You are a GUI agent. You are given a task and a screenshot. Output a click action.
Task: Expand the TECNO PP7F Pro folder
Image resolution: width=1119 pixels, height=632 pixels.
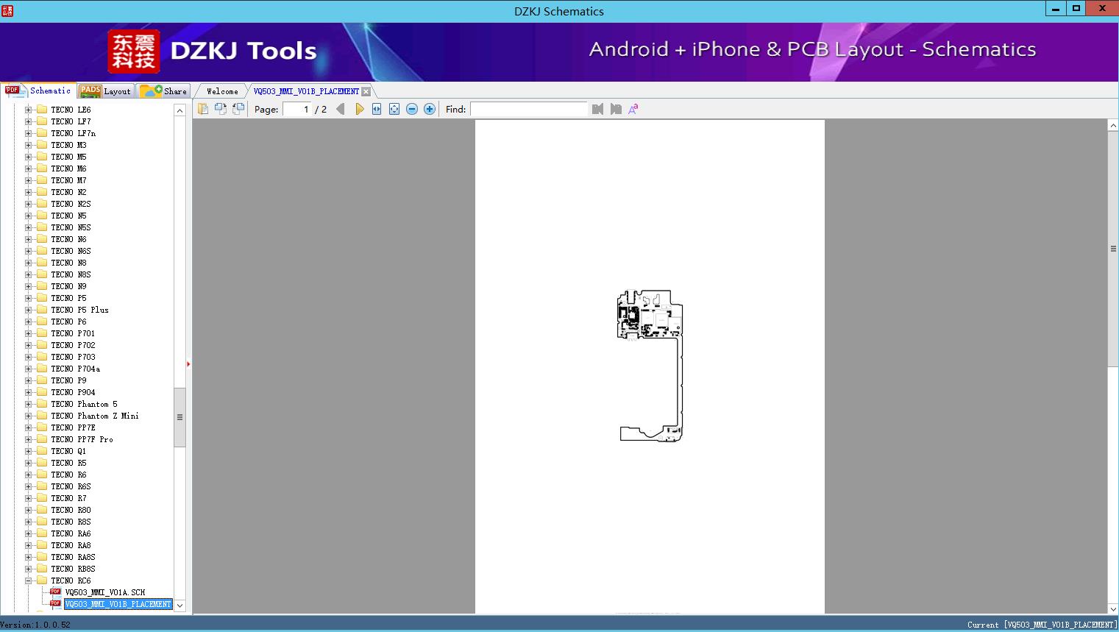28,439
